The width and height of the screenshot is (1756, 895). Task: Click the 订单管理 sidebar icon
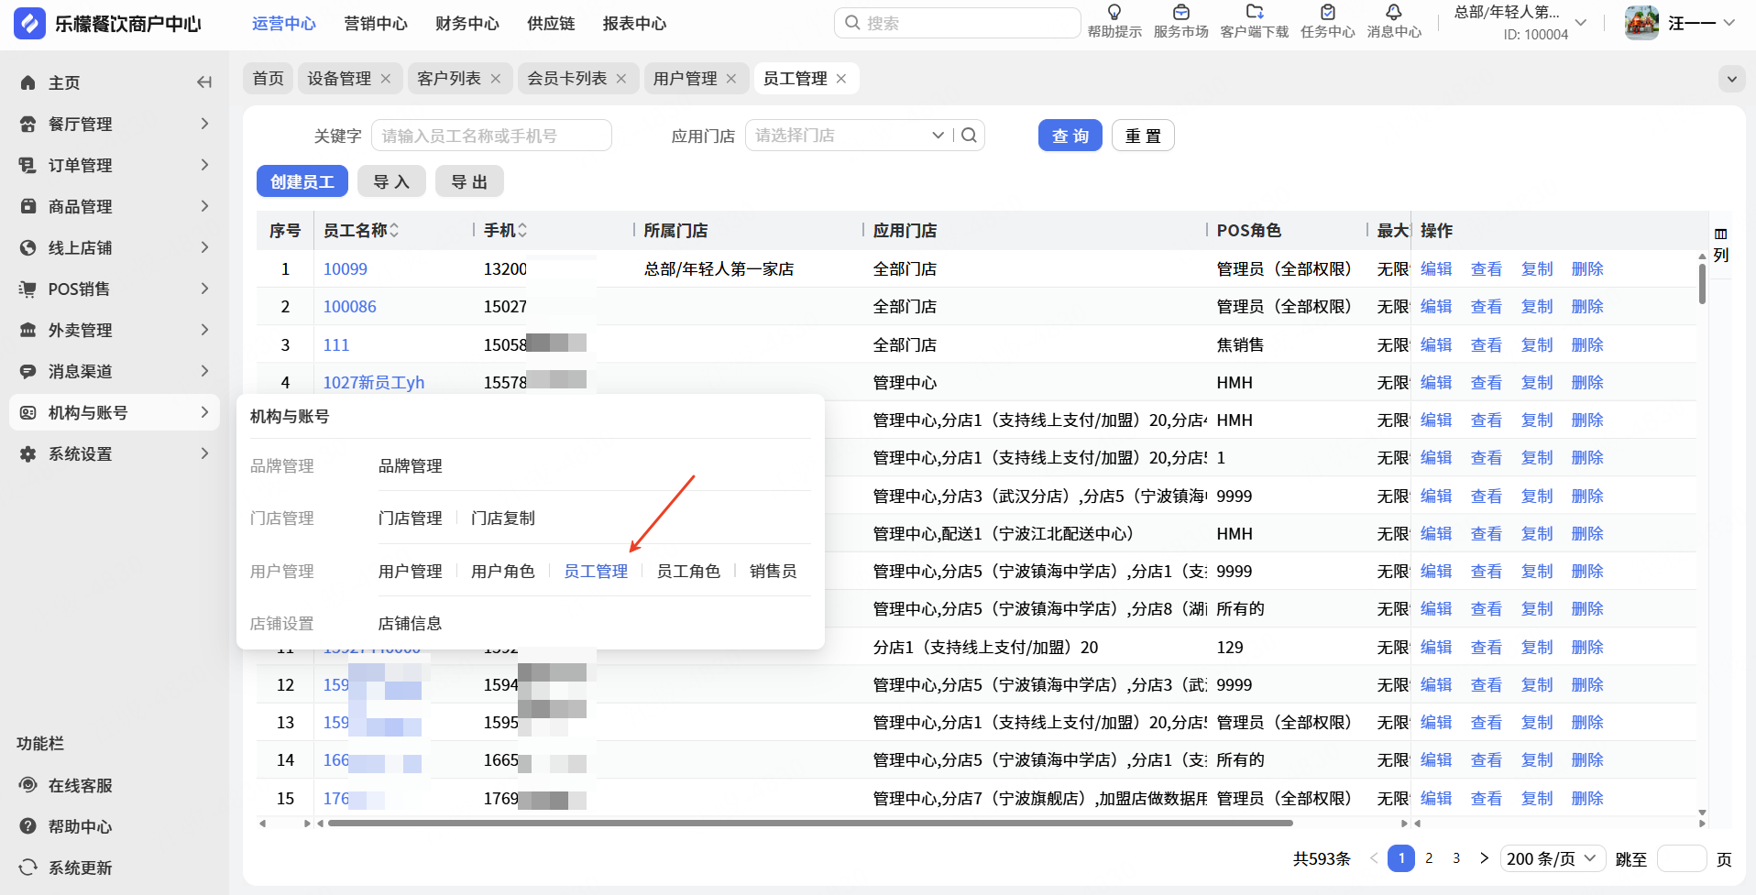[x=28, y=165]
